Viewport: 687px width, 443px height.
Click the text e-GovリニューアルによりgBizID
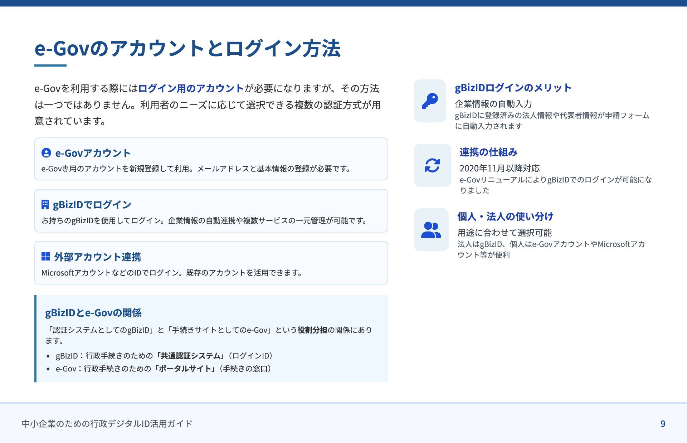click(x=556, y=185)
